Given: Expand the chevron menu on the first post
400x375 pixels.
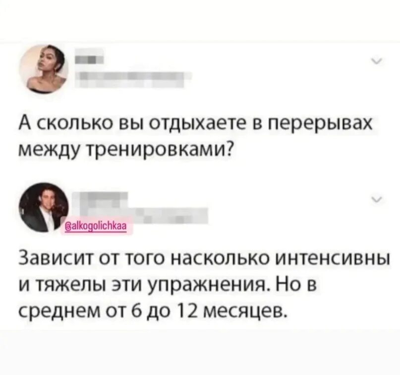Looking at the screenshot, I should 377,61.
